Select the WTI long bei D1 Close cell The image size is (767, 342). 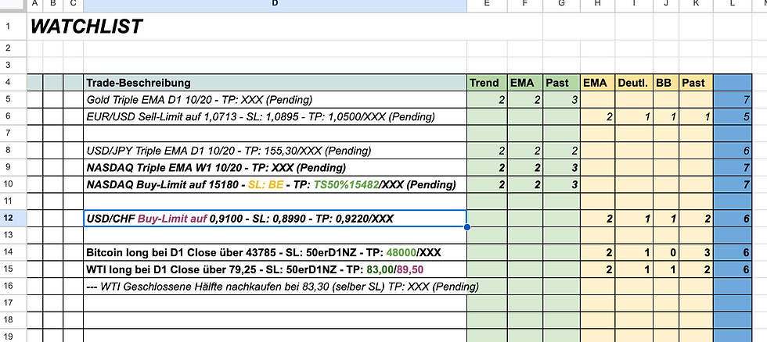point(275,269)
